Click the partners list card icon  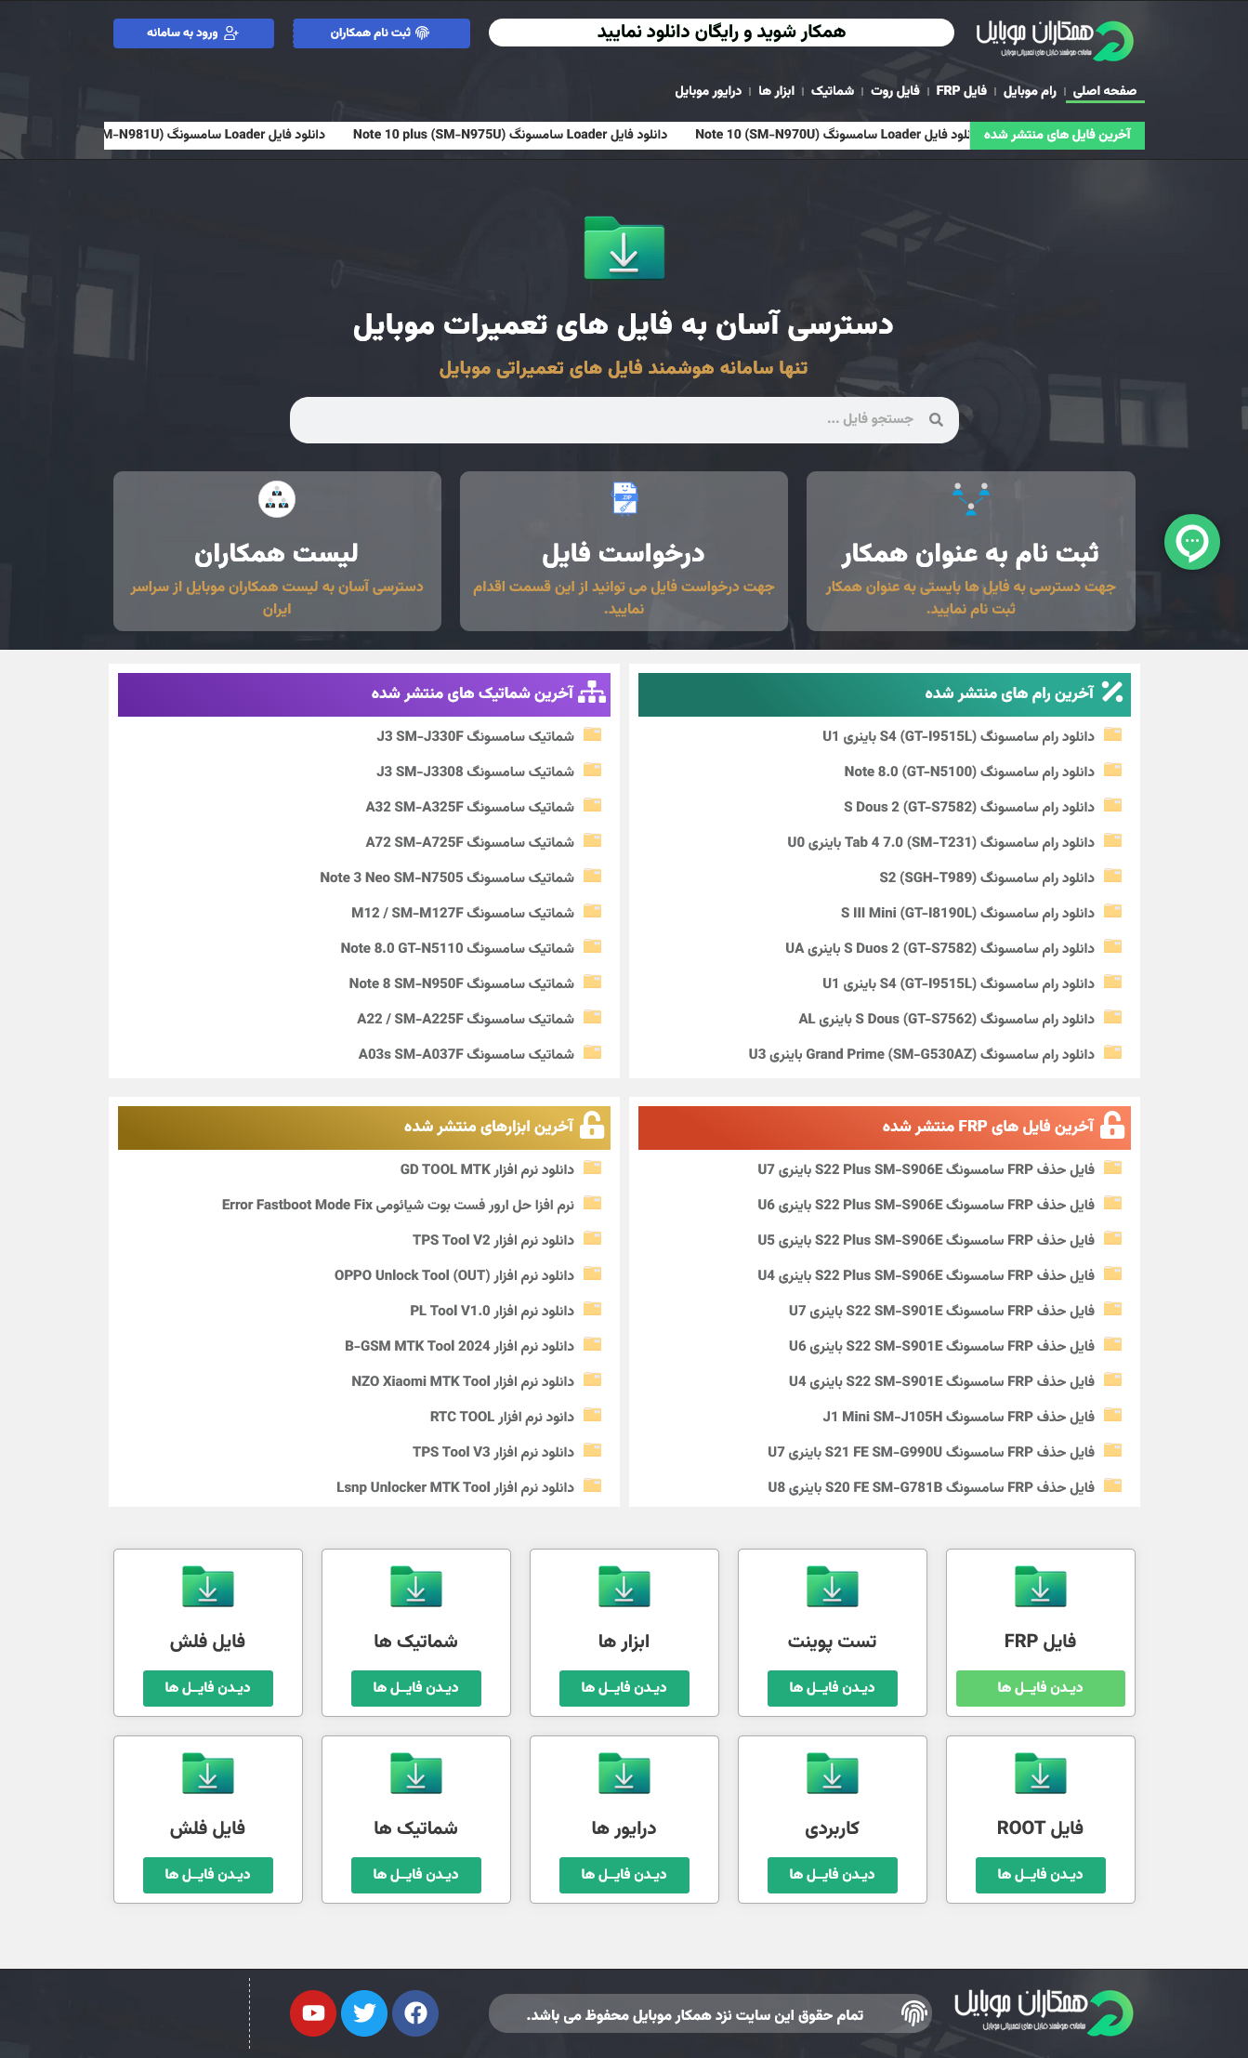277,499
